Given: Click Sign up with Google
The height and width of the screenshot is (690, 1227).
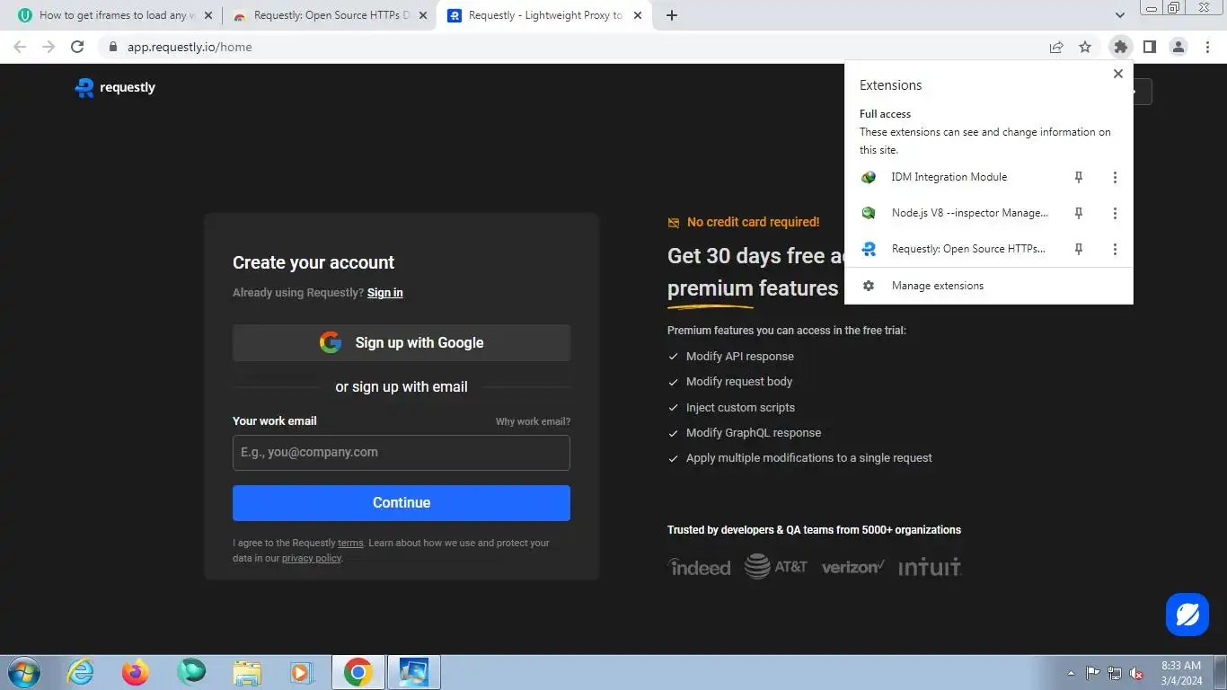Looking at the screenshot, I should click(402, 342).
